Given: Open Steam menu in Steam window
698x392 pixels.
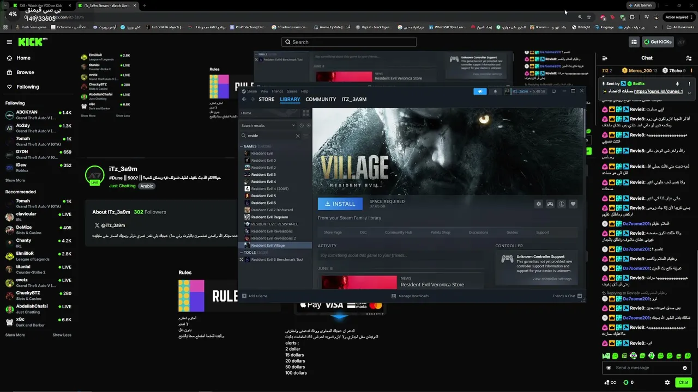Looking at the screenshot, I should click(x=252, y=91).
